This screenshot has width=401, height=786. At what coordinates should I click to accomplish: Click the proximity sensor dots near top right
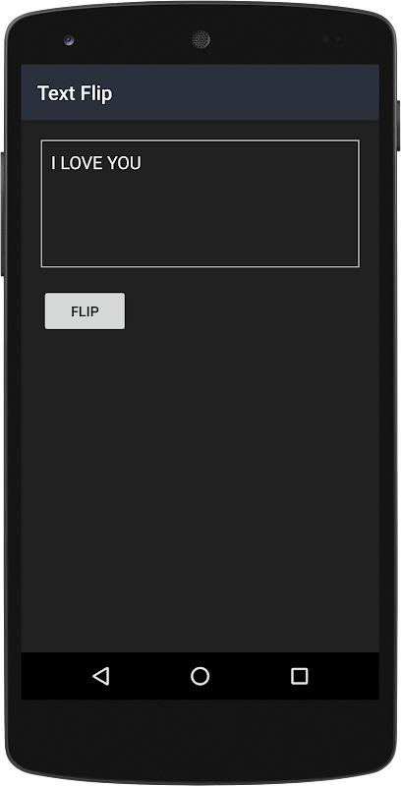[332, 38]
